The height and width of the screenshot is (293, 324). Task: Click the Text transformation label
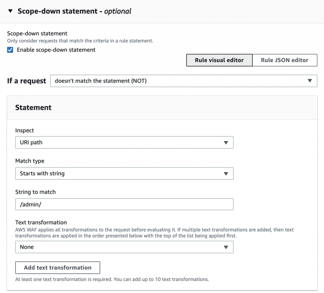point(41,222)
